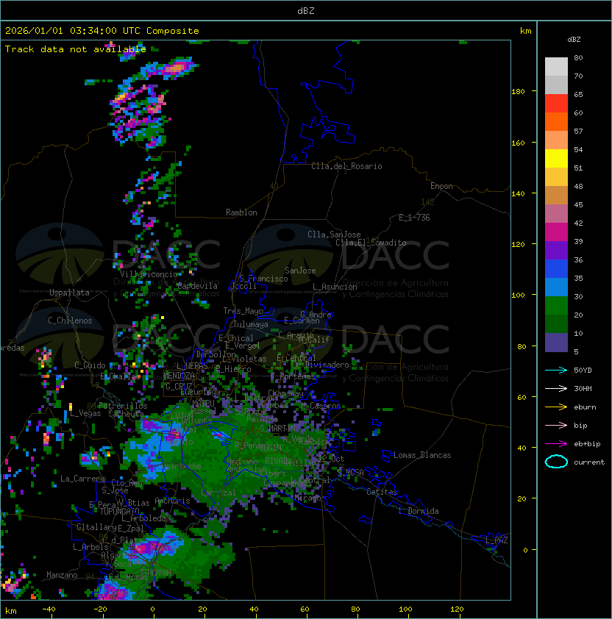
Task: Click the 'Potrerillos' place label
Action: pyautogui.click(x=123, y=406)
